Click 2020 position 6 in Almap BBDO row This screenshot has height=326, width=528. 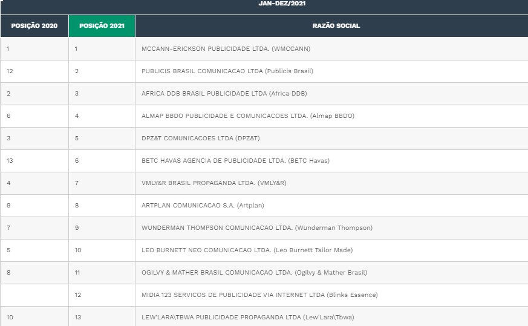tap(34, 116)
